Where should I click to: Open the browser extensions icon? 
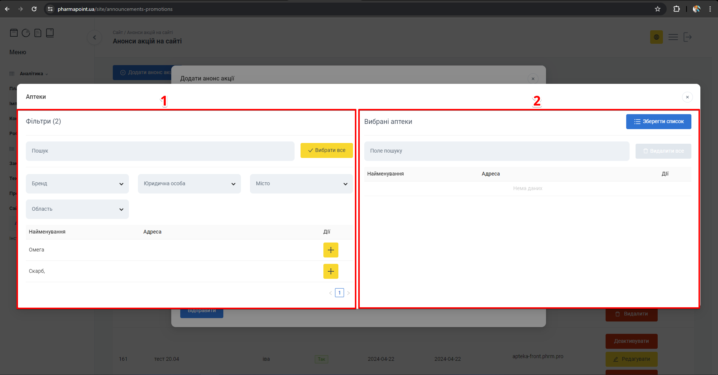click(676, 9)
